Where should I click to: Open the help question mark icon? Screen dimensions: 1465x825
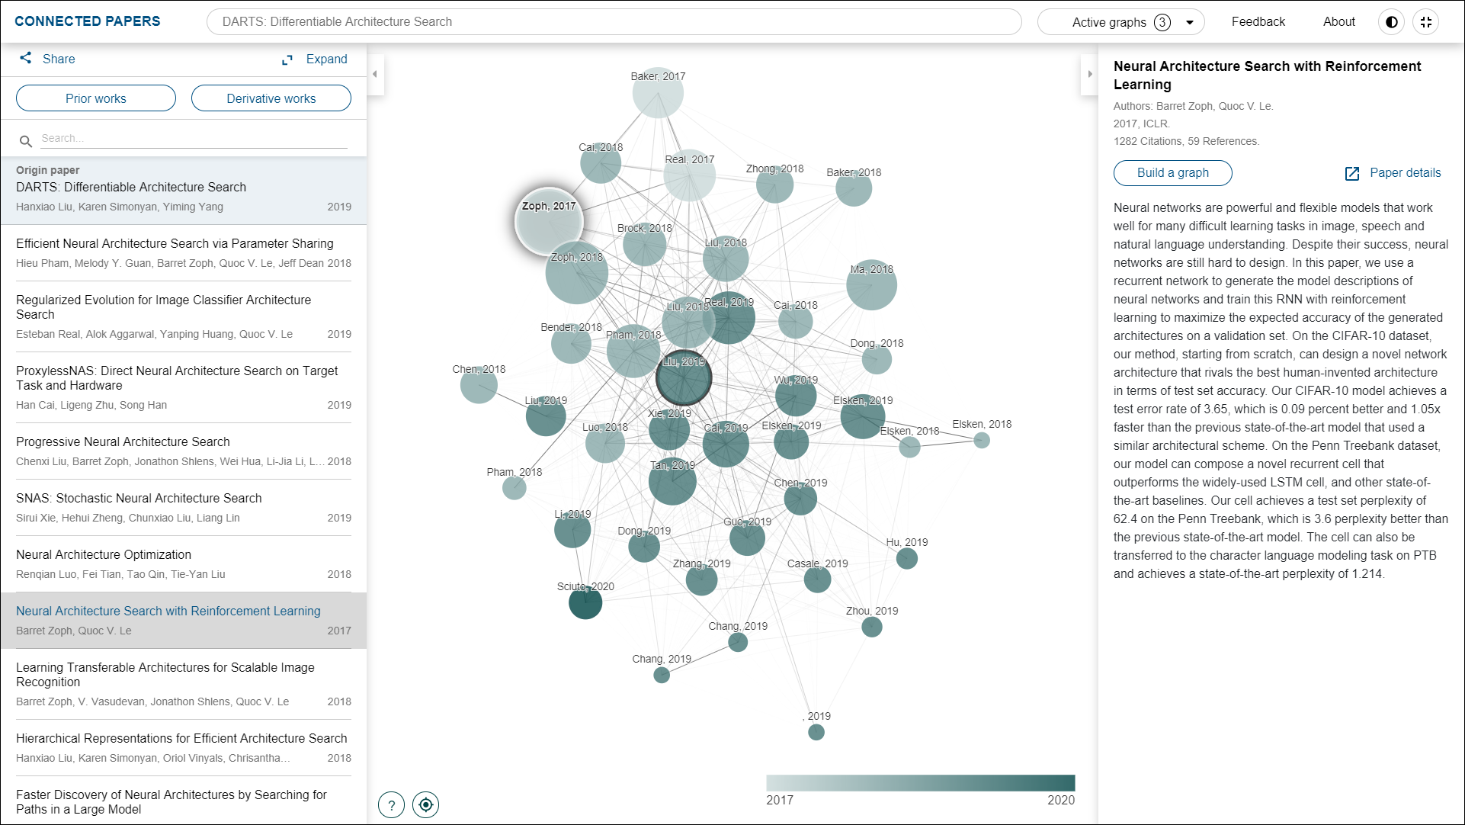pyautogui.click(x=391, y=804)
